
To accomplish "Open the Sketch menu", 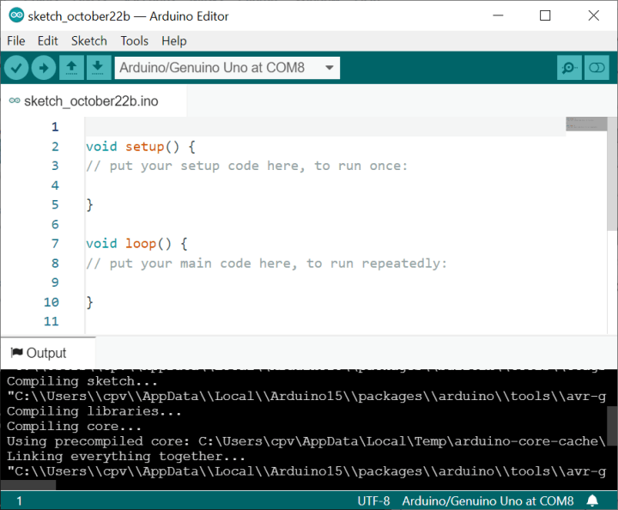I will [89, 41].
